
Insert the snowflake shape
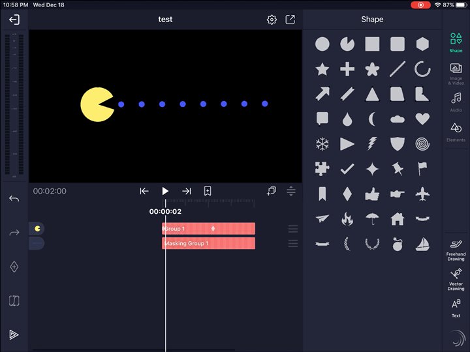point(322,144)
